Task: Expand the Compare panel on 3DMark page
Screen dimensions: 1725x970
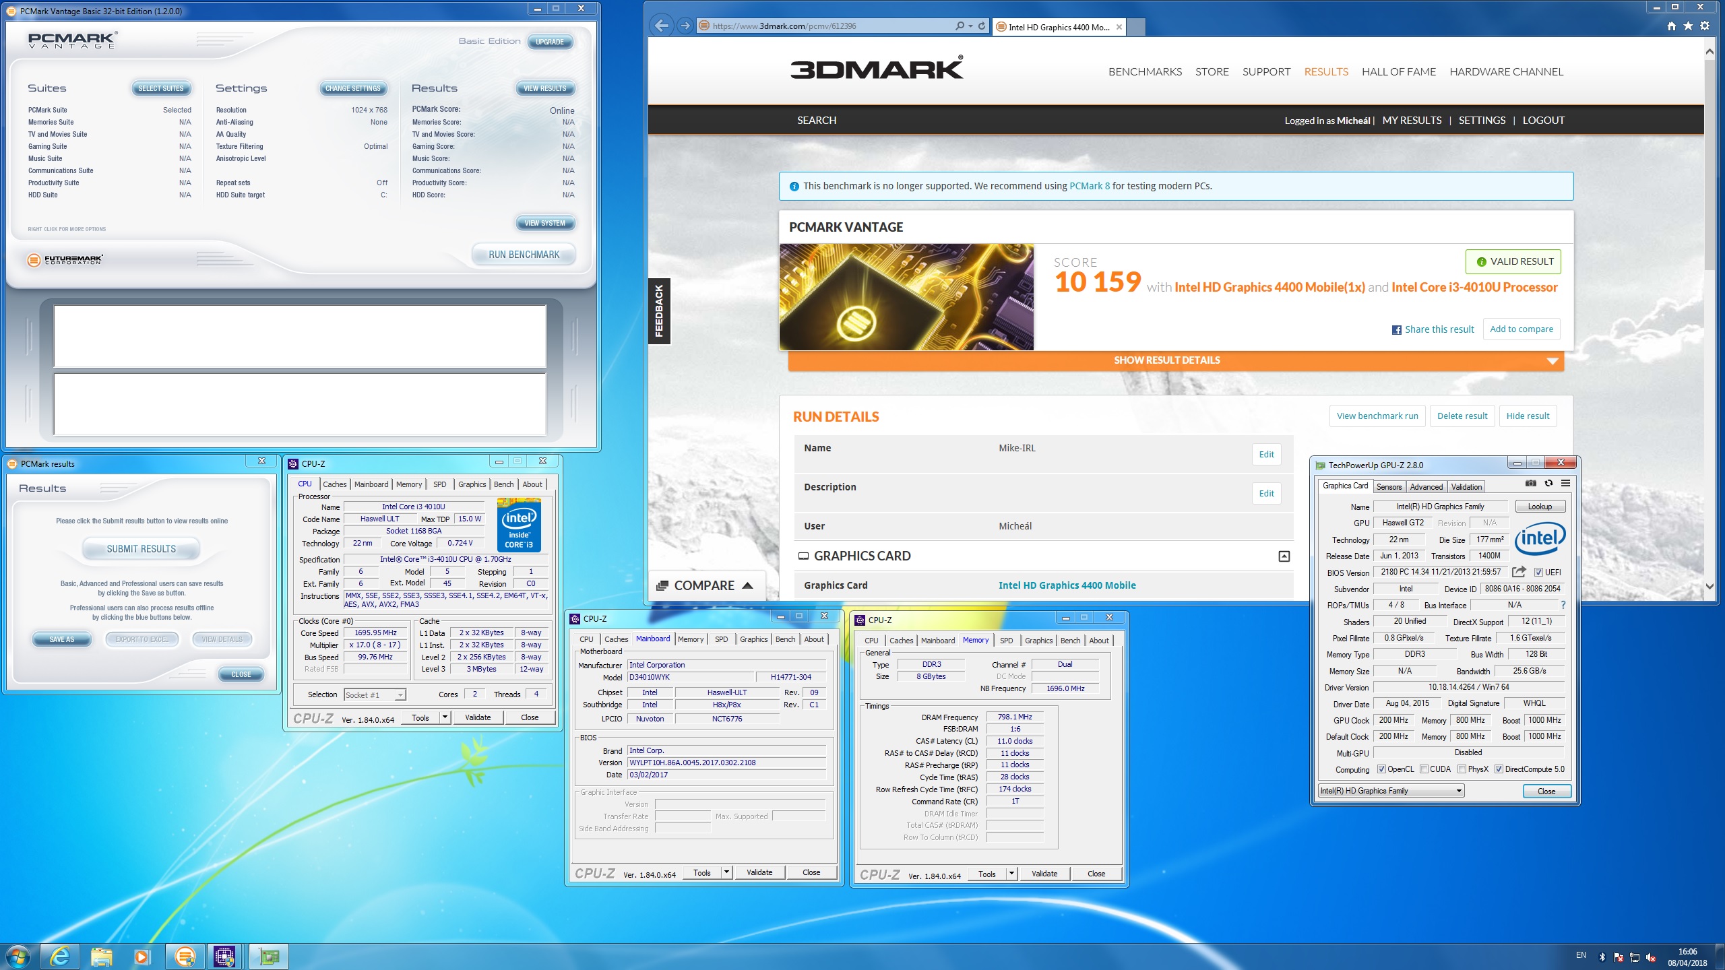Action: [x=705, y=585]
